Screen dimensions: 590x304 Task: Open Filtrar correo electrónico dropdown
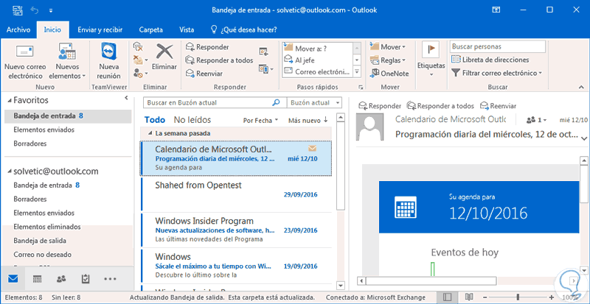[496, 73]
